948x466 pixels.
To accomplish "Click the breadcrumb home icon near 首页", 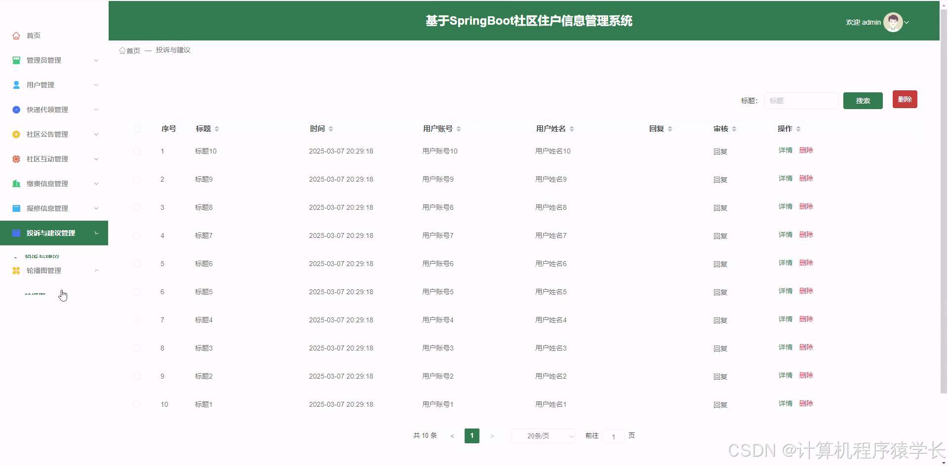I will (122, 50).
